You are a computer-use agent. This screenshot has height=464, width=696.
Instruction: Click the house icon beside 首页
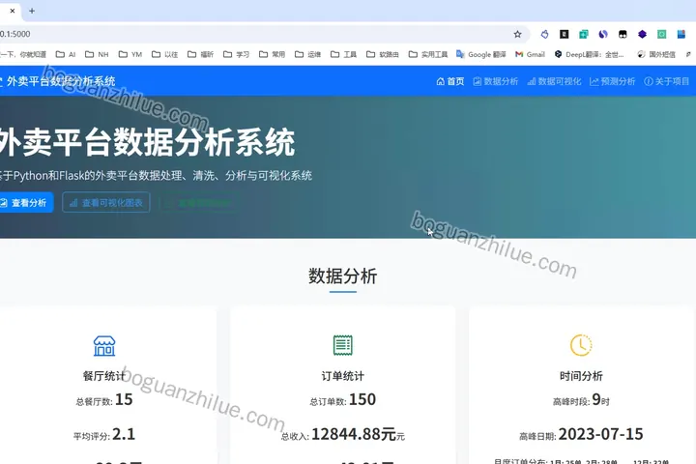coord(441,81)
